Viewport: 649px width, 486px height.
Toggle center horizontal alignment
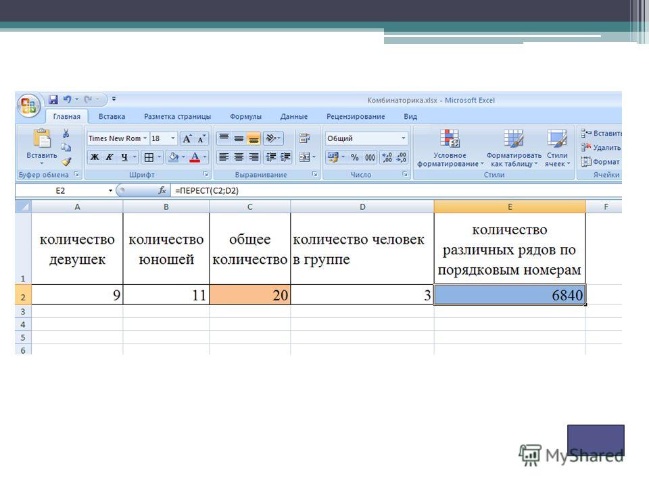(x=239, y=157)
